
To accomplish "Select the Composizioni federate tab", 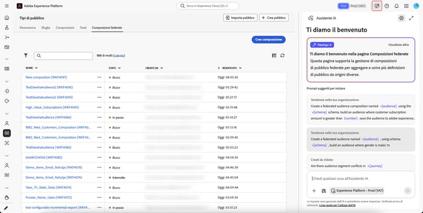I will coord(107,28).
